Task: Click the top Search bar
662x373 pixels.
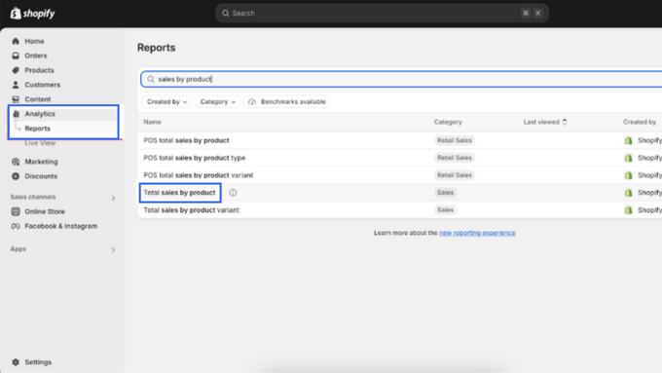Action: click(x=382, y=13)
